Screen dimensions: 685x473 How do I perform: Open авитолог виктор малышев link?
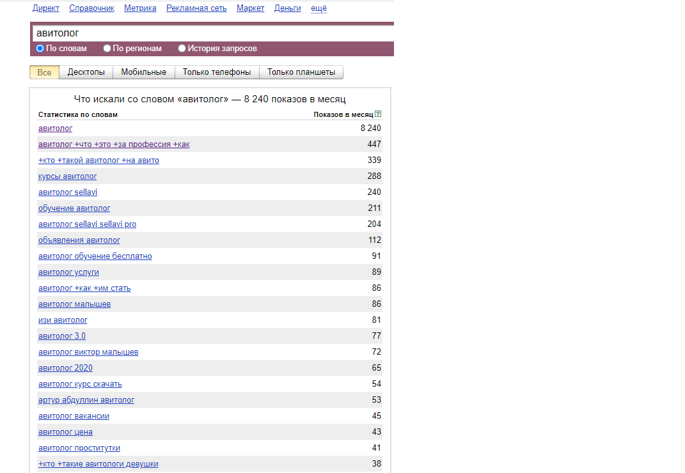click(x=88, y=352)
